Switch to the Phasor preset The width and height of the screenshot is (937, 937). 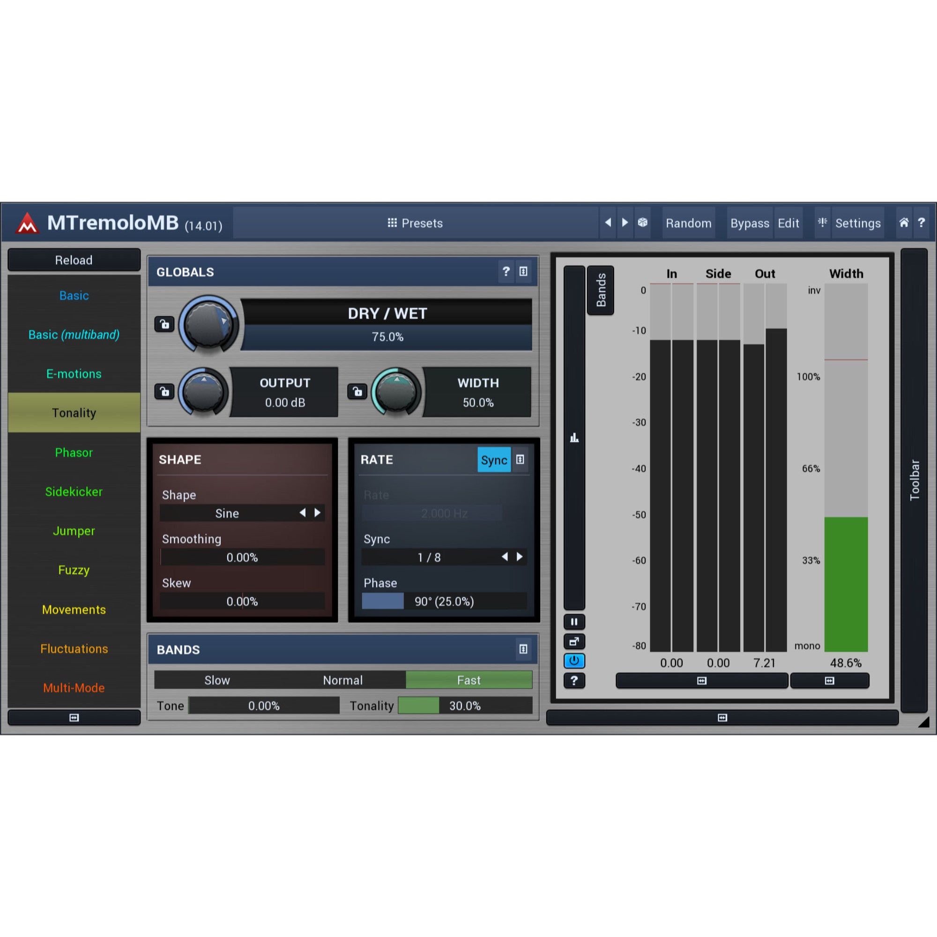tap(74, 452)
